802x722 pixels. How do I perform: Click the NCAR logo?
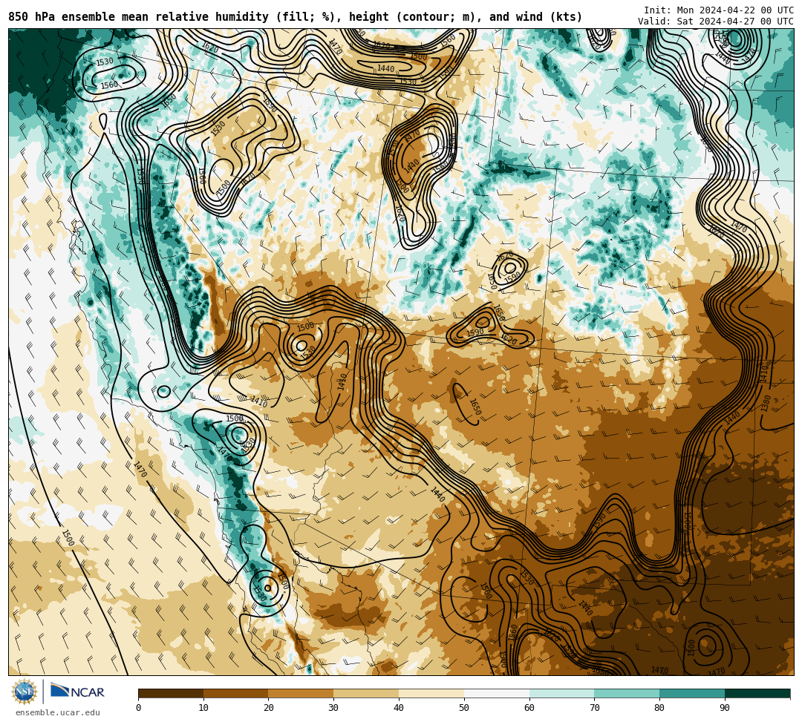pyautogui.click(x=77, y=691)
